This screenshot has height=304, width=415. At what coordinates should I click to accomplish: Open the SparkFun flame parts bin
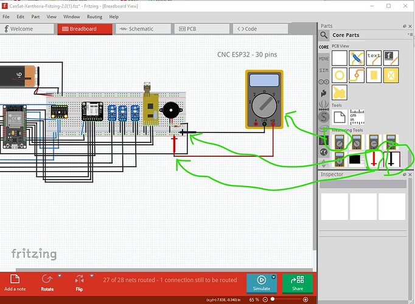[324, 93]
